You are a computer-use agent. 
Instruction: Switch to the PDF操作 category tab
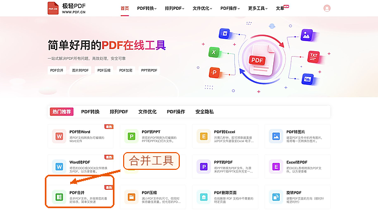[x=176, y=112]
